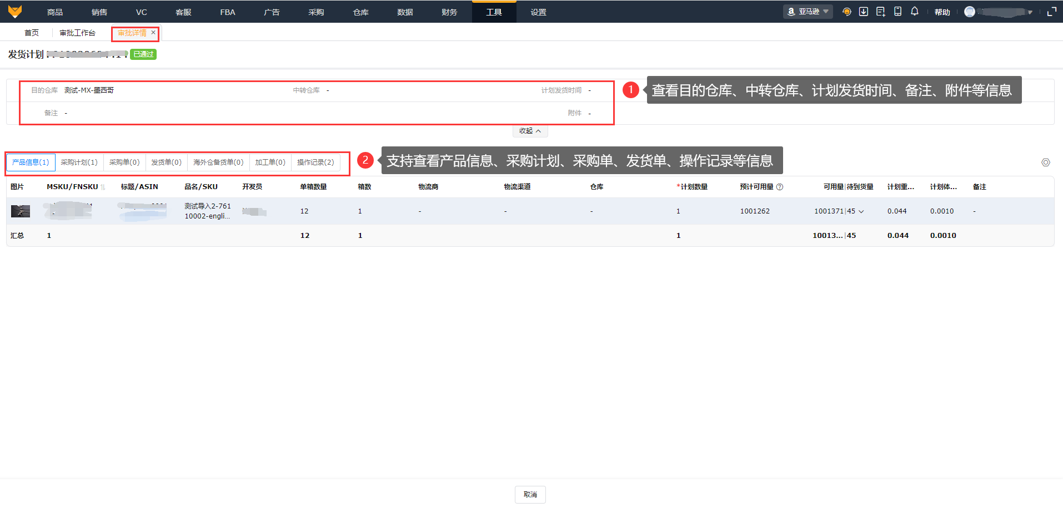This screenshot has height=508, width=1063.
Task: Switch to the 加工单(0) tab
Action: (x=270, y=162)
